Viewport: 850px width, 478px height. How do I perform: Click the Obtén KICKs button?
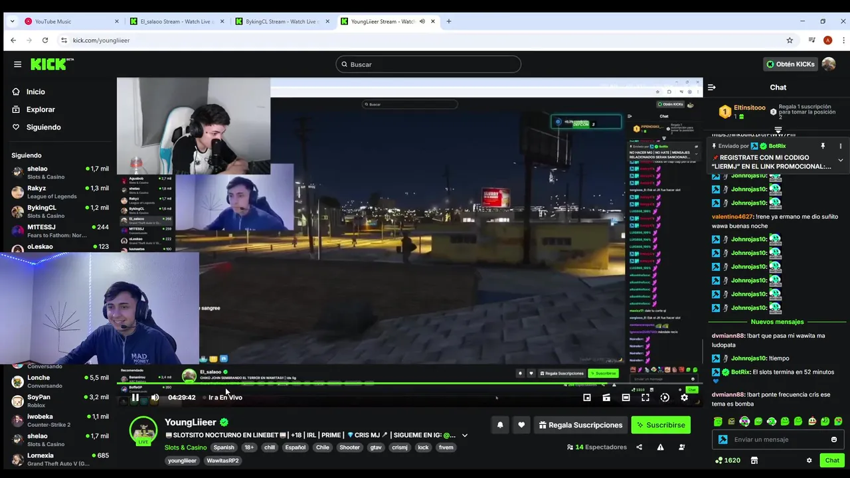tap(790, 64)
